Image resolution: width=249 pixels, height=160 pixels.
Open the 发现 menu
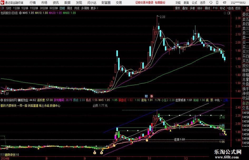pos(79,3)
